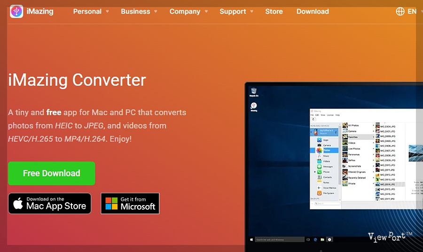Expand the Support dropdown arrow
The image size is (423, 252).
click(252, 12)
